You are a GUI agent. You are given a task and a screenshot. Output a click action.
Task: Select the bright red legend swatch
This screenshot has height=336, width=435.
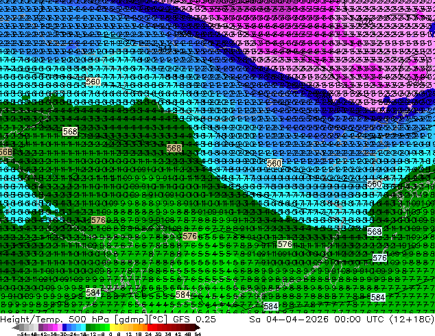(x=150, y=328)
